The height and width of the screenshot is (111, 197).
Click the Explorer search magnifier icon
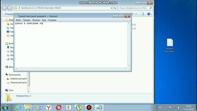pos(151,8)
